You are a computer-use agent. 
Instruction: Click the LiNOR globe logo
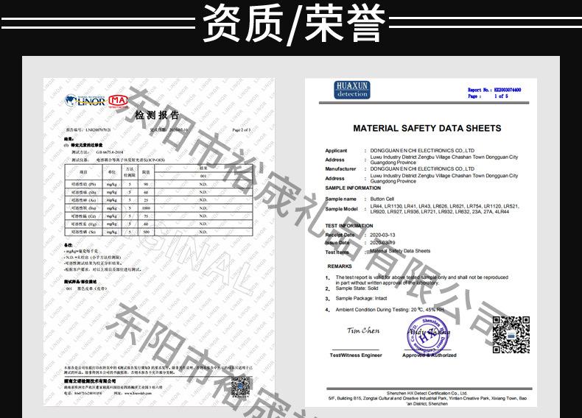[x=85, y=100]
